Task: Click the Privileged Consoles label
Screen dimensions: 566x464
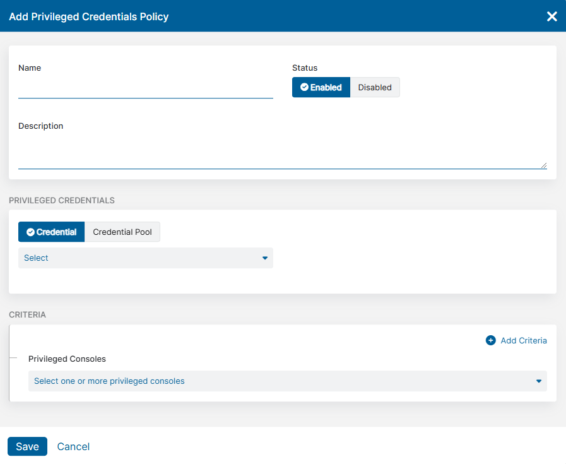Action: coord(67,359)
